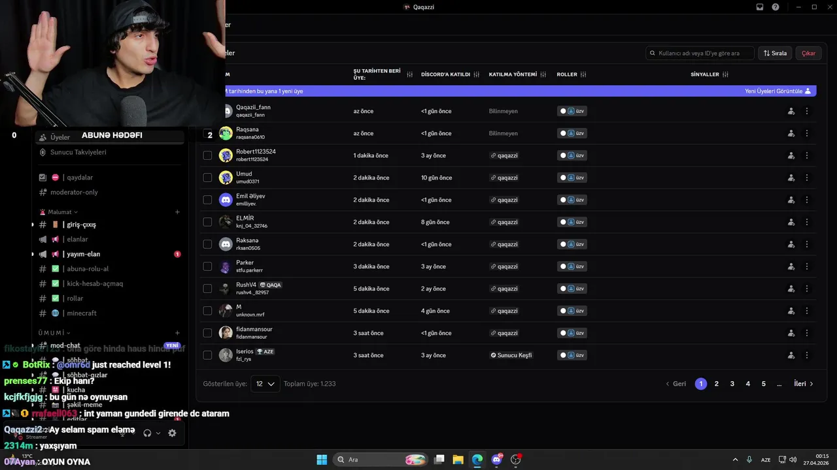Open filter options for Discord'a Katıldı column
This screenshot has width=837, height=470.
coord(477,74)
